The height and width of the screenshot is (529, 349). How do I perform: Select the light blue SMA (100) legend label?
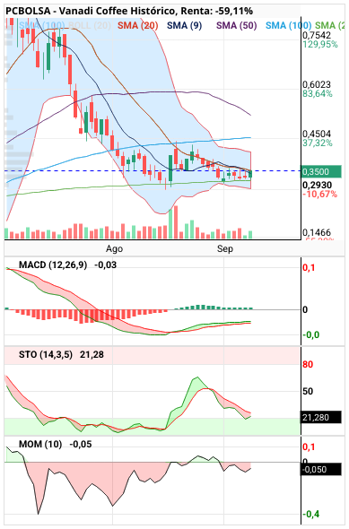(288, 26)
